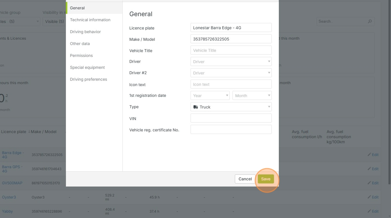This screenshot has width=391, height=218.
Task: Click the VIN input field
Action: click(231, 118)
